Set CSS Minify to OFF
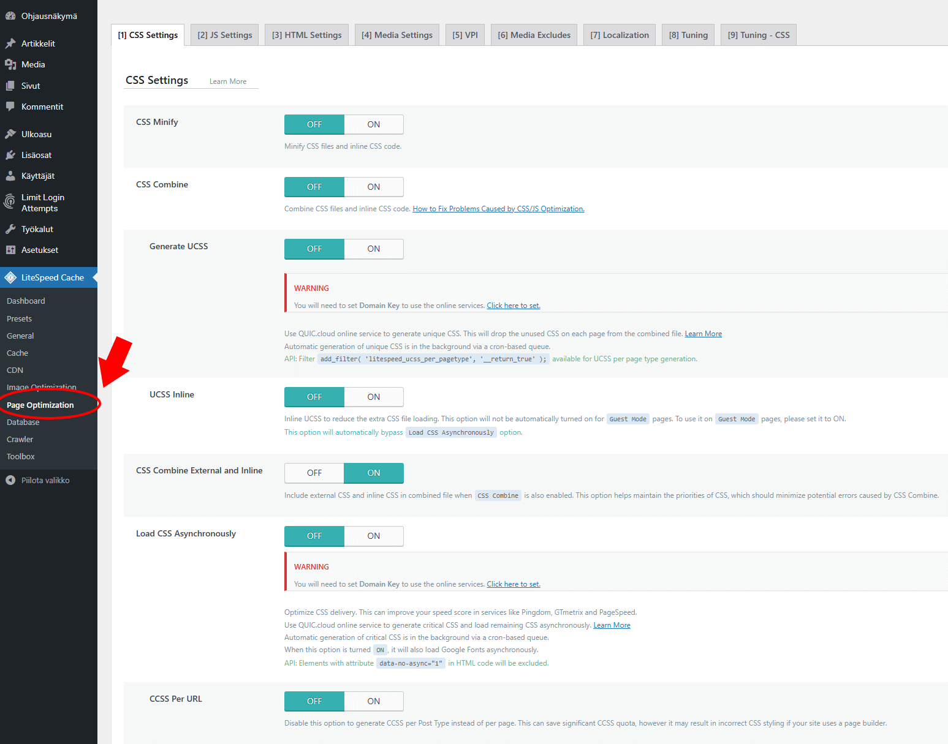Viewport: 948px width, 744px height. (x=314, y=124)
